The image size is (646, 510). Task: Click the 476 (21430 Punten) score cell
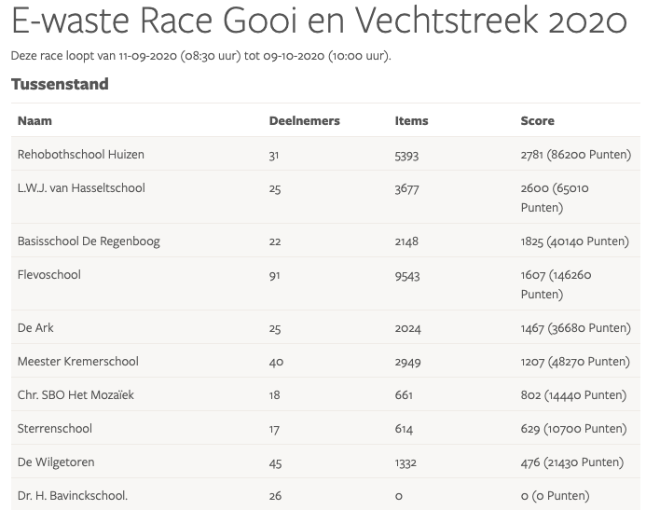click(x=571, y=462)
